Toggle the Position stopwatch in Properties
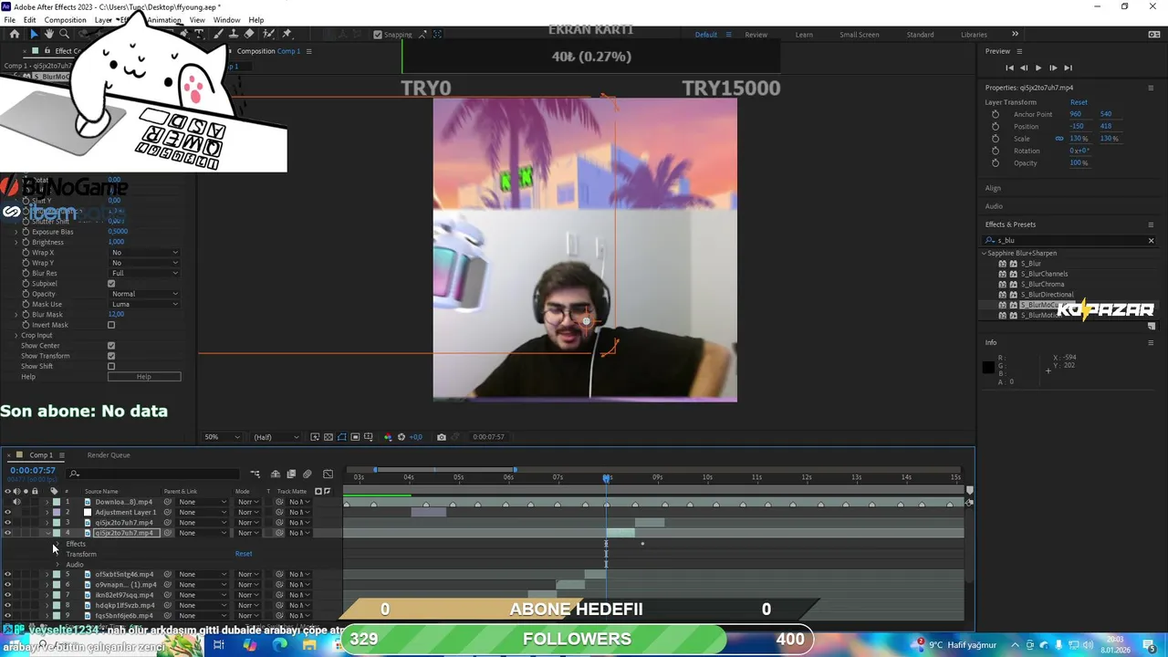The image size is (1168, 657). pyautogui.click(x=996, y=126)
